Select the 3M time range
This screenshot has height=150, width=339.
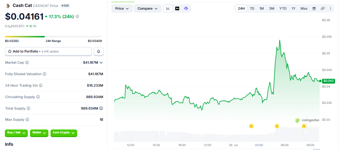tap(272, 9)
